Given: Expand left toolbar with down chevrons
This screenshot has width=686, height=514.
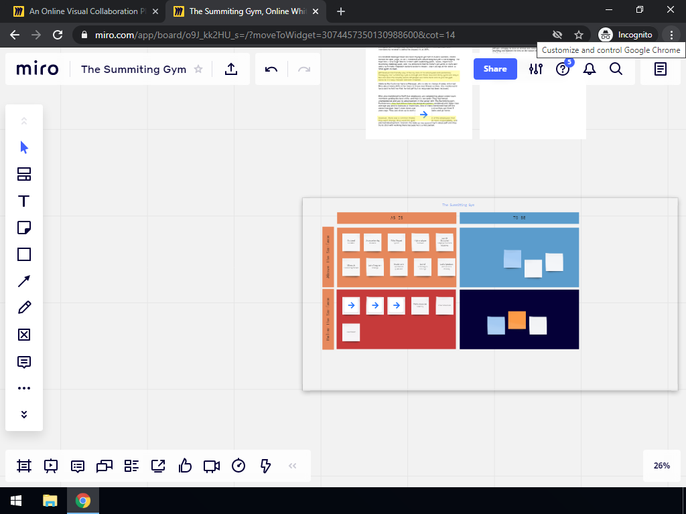Looking at the screenshot, I should pyautogui.click(x=24, y=414).
